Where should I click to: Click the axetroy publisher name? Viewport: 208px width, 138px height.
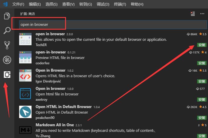(41, 100)
